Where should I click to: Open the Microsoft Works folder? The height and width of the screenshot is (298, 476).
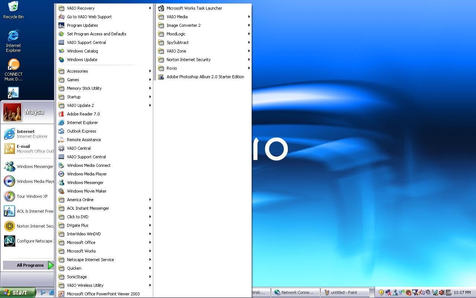104,251
